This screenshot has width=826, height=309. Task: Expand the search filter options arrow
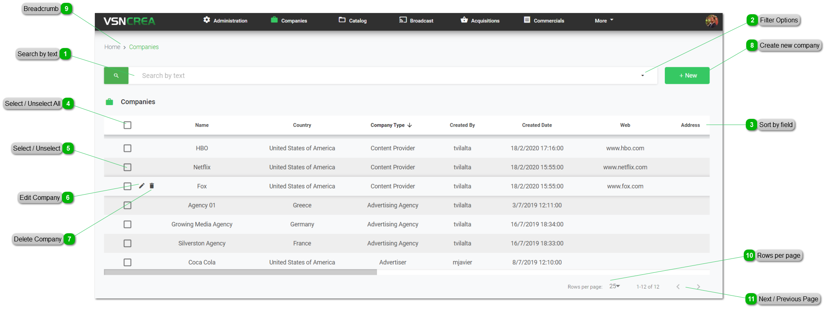coord(642,76)
